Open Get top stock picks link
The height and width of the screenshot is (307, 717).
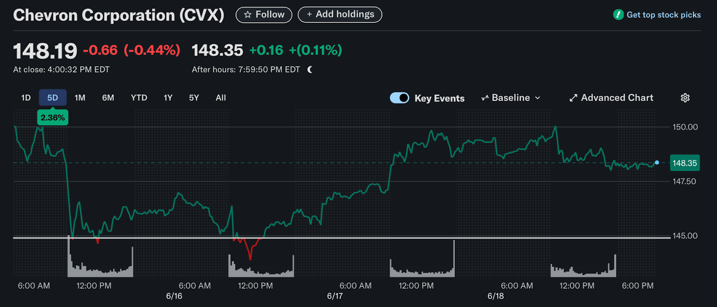[664, 15]
